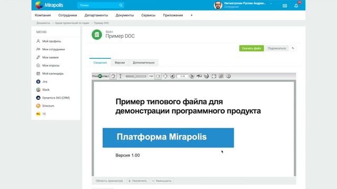337x189 pixels.
Task: Click the Мой календарь calendar icon
Action: [x=38, y=73]
